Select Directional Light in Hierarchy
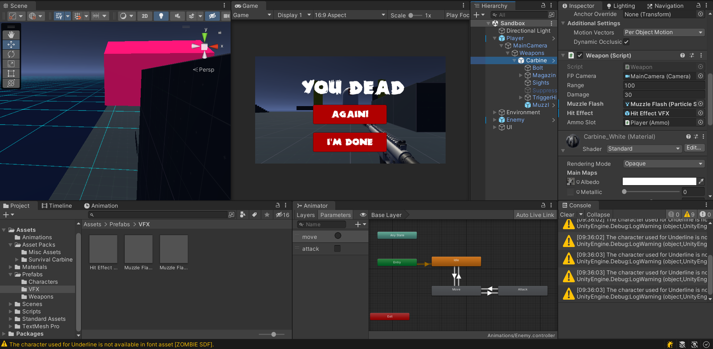Viewport: 713px width, 349px height. [x=528, y=31]
